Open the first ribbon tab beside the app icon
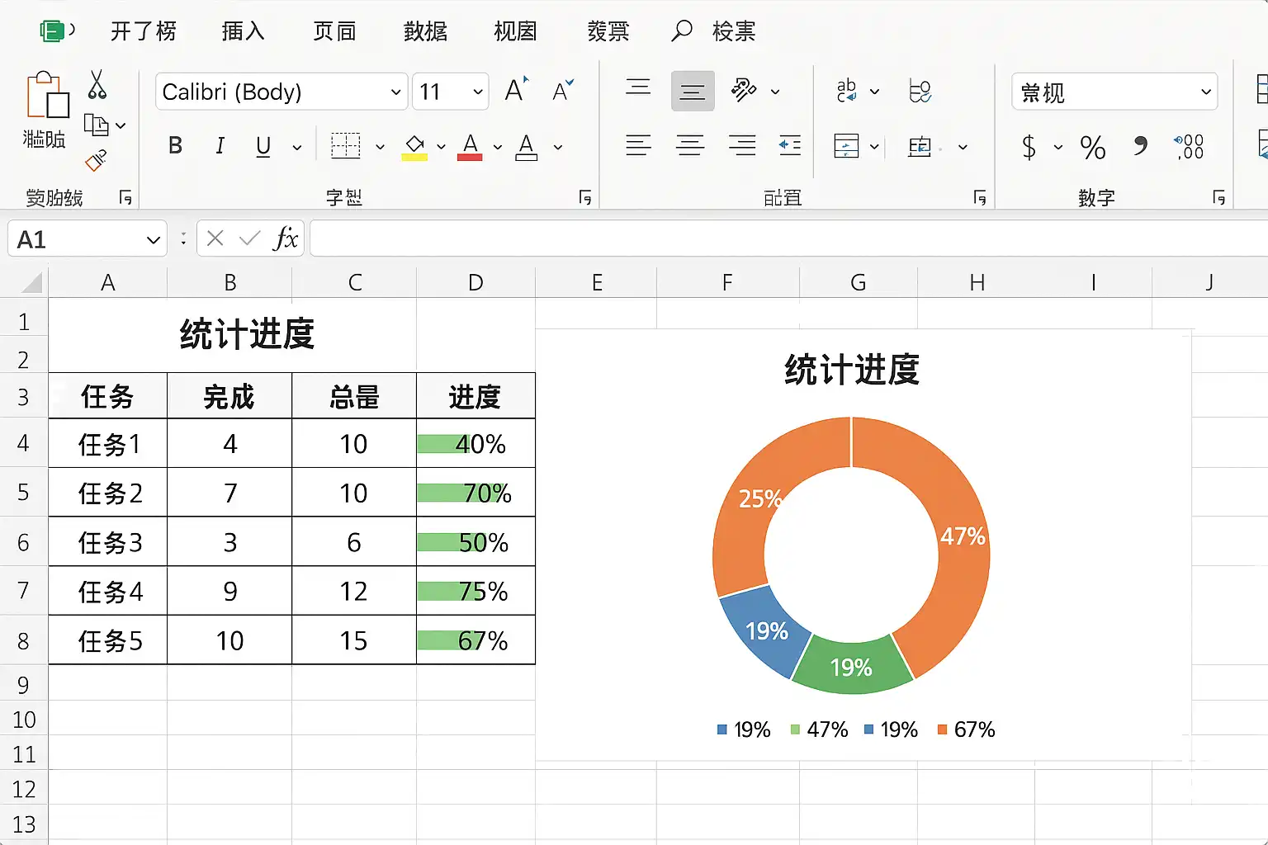Image resolution: width=1268 pixels, height=845 pixels. click(x=144, y=31)
